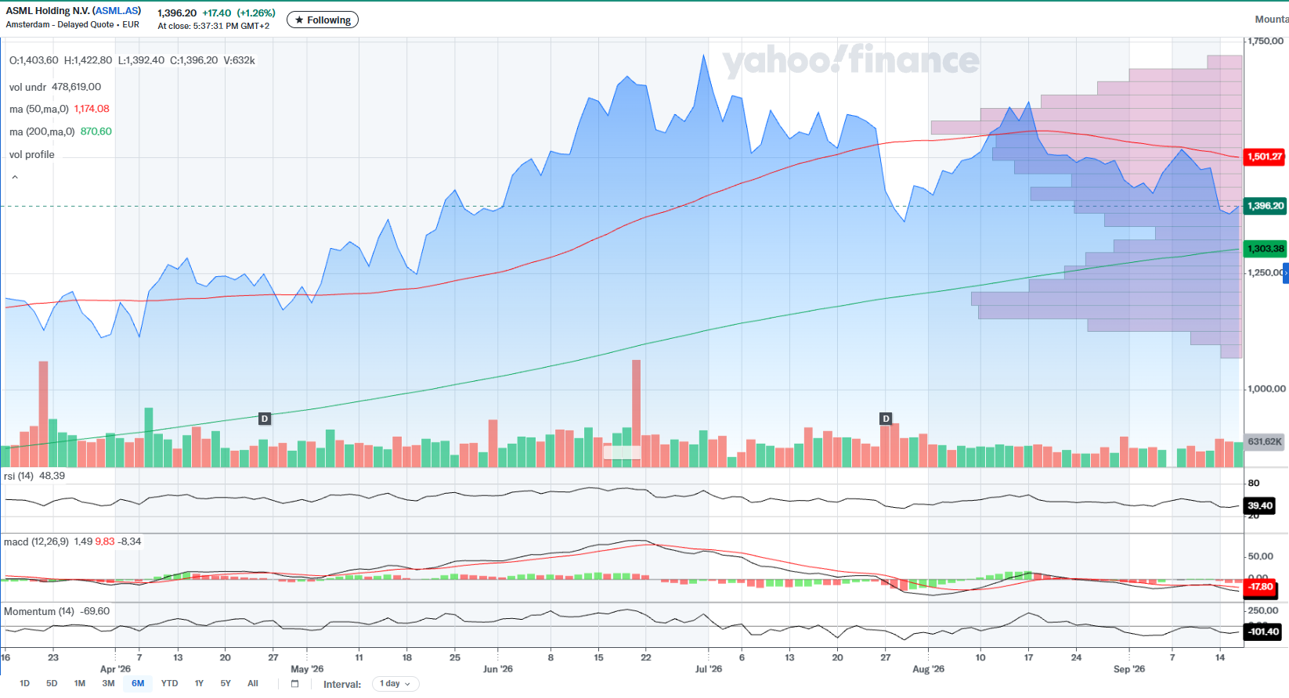This screenshot has width=1289, height=698.
Task: Choose the YTD range
Action: (169, 683)
